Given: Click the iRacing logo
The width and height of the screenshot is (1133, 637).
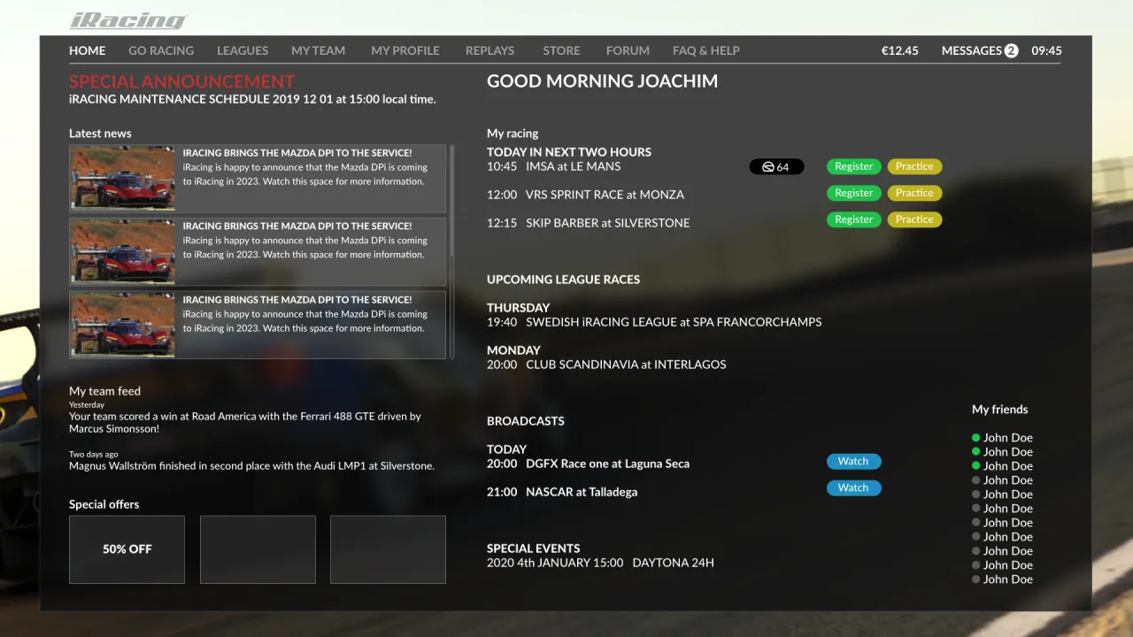Looking at the screenshot, I should click(128, 20).
